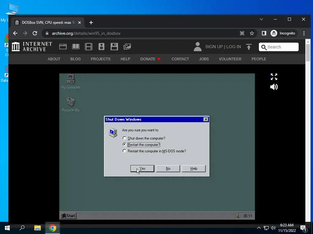
Task: Open the PEOPLE link
Action: [x=259, y=59]
